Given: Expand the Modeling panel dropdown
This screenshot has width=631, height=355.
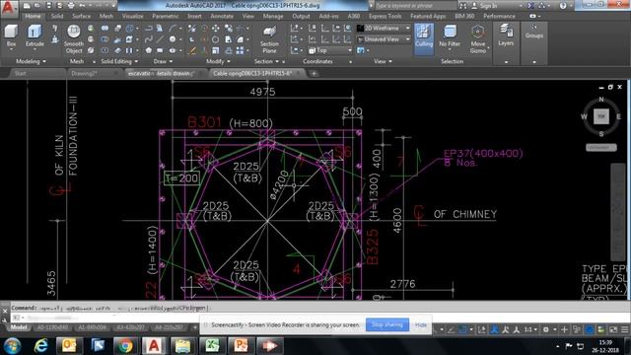Looking at the screenshot, I should pos(31,61).
